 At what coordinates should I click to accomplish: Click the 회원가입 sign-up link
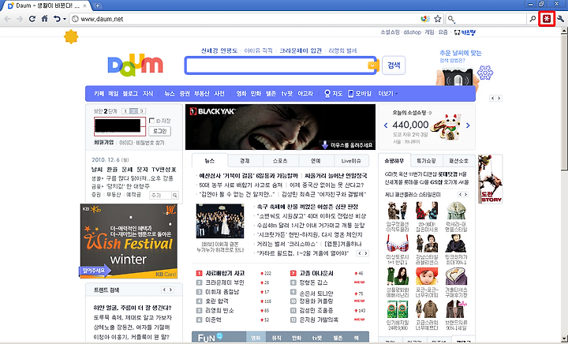point(103,142)
